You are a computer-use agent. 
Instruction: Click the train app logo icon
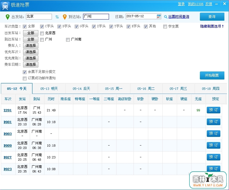click(5, 6)
